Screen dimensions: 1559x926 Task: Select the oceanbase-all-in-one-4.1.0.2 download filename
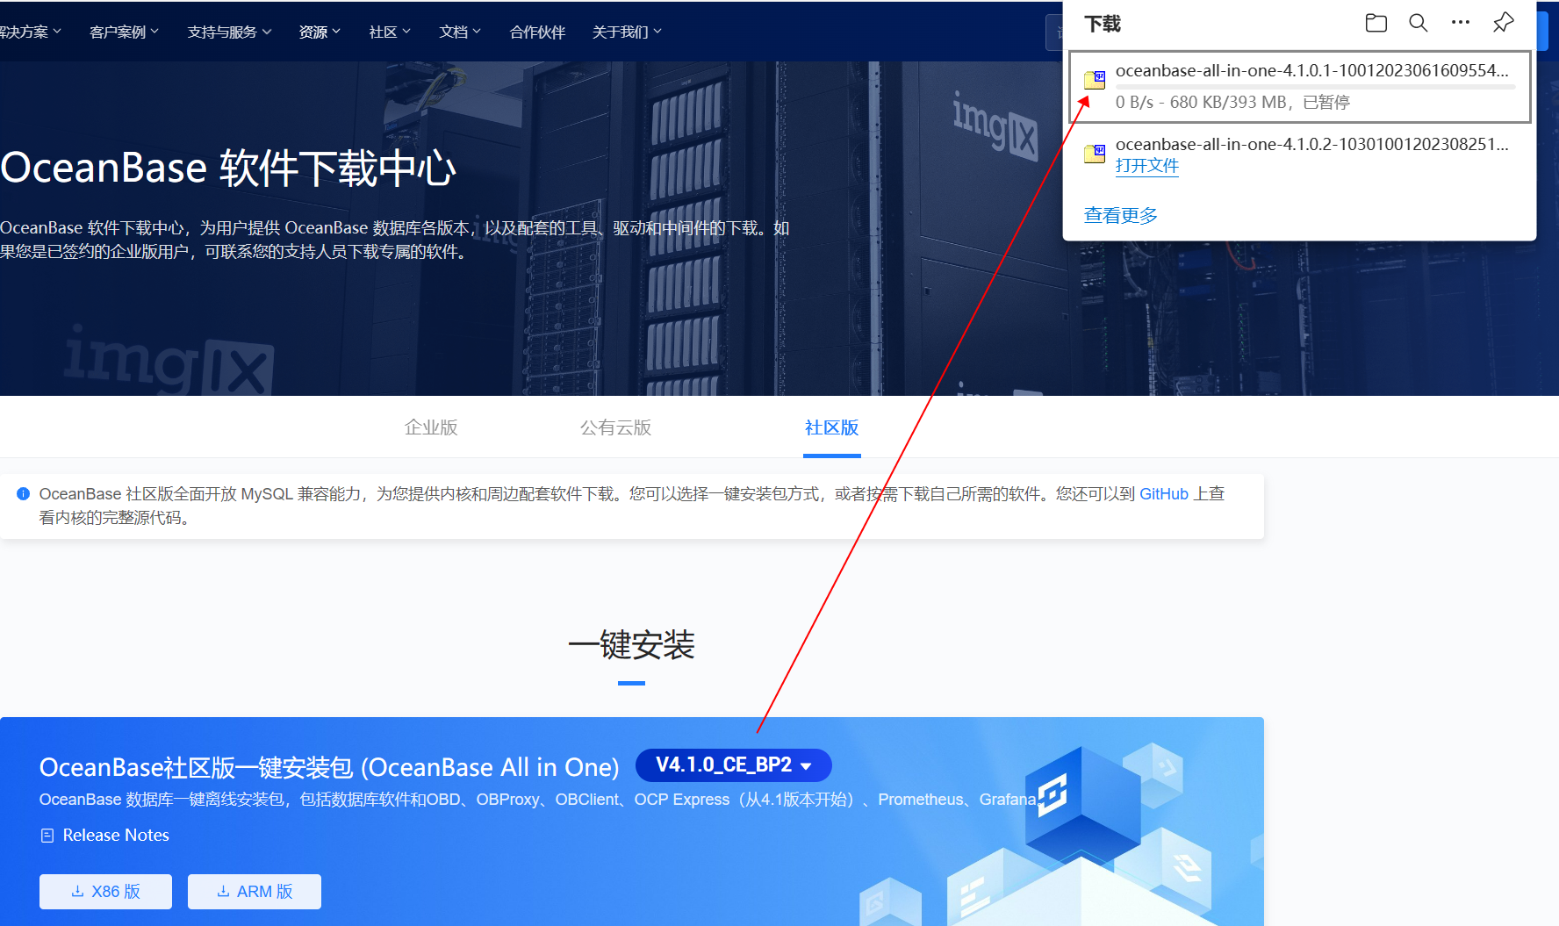click(1312, 144)
